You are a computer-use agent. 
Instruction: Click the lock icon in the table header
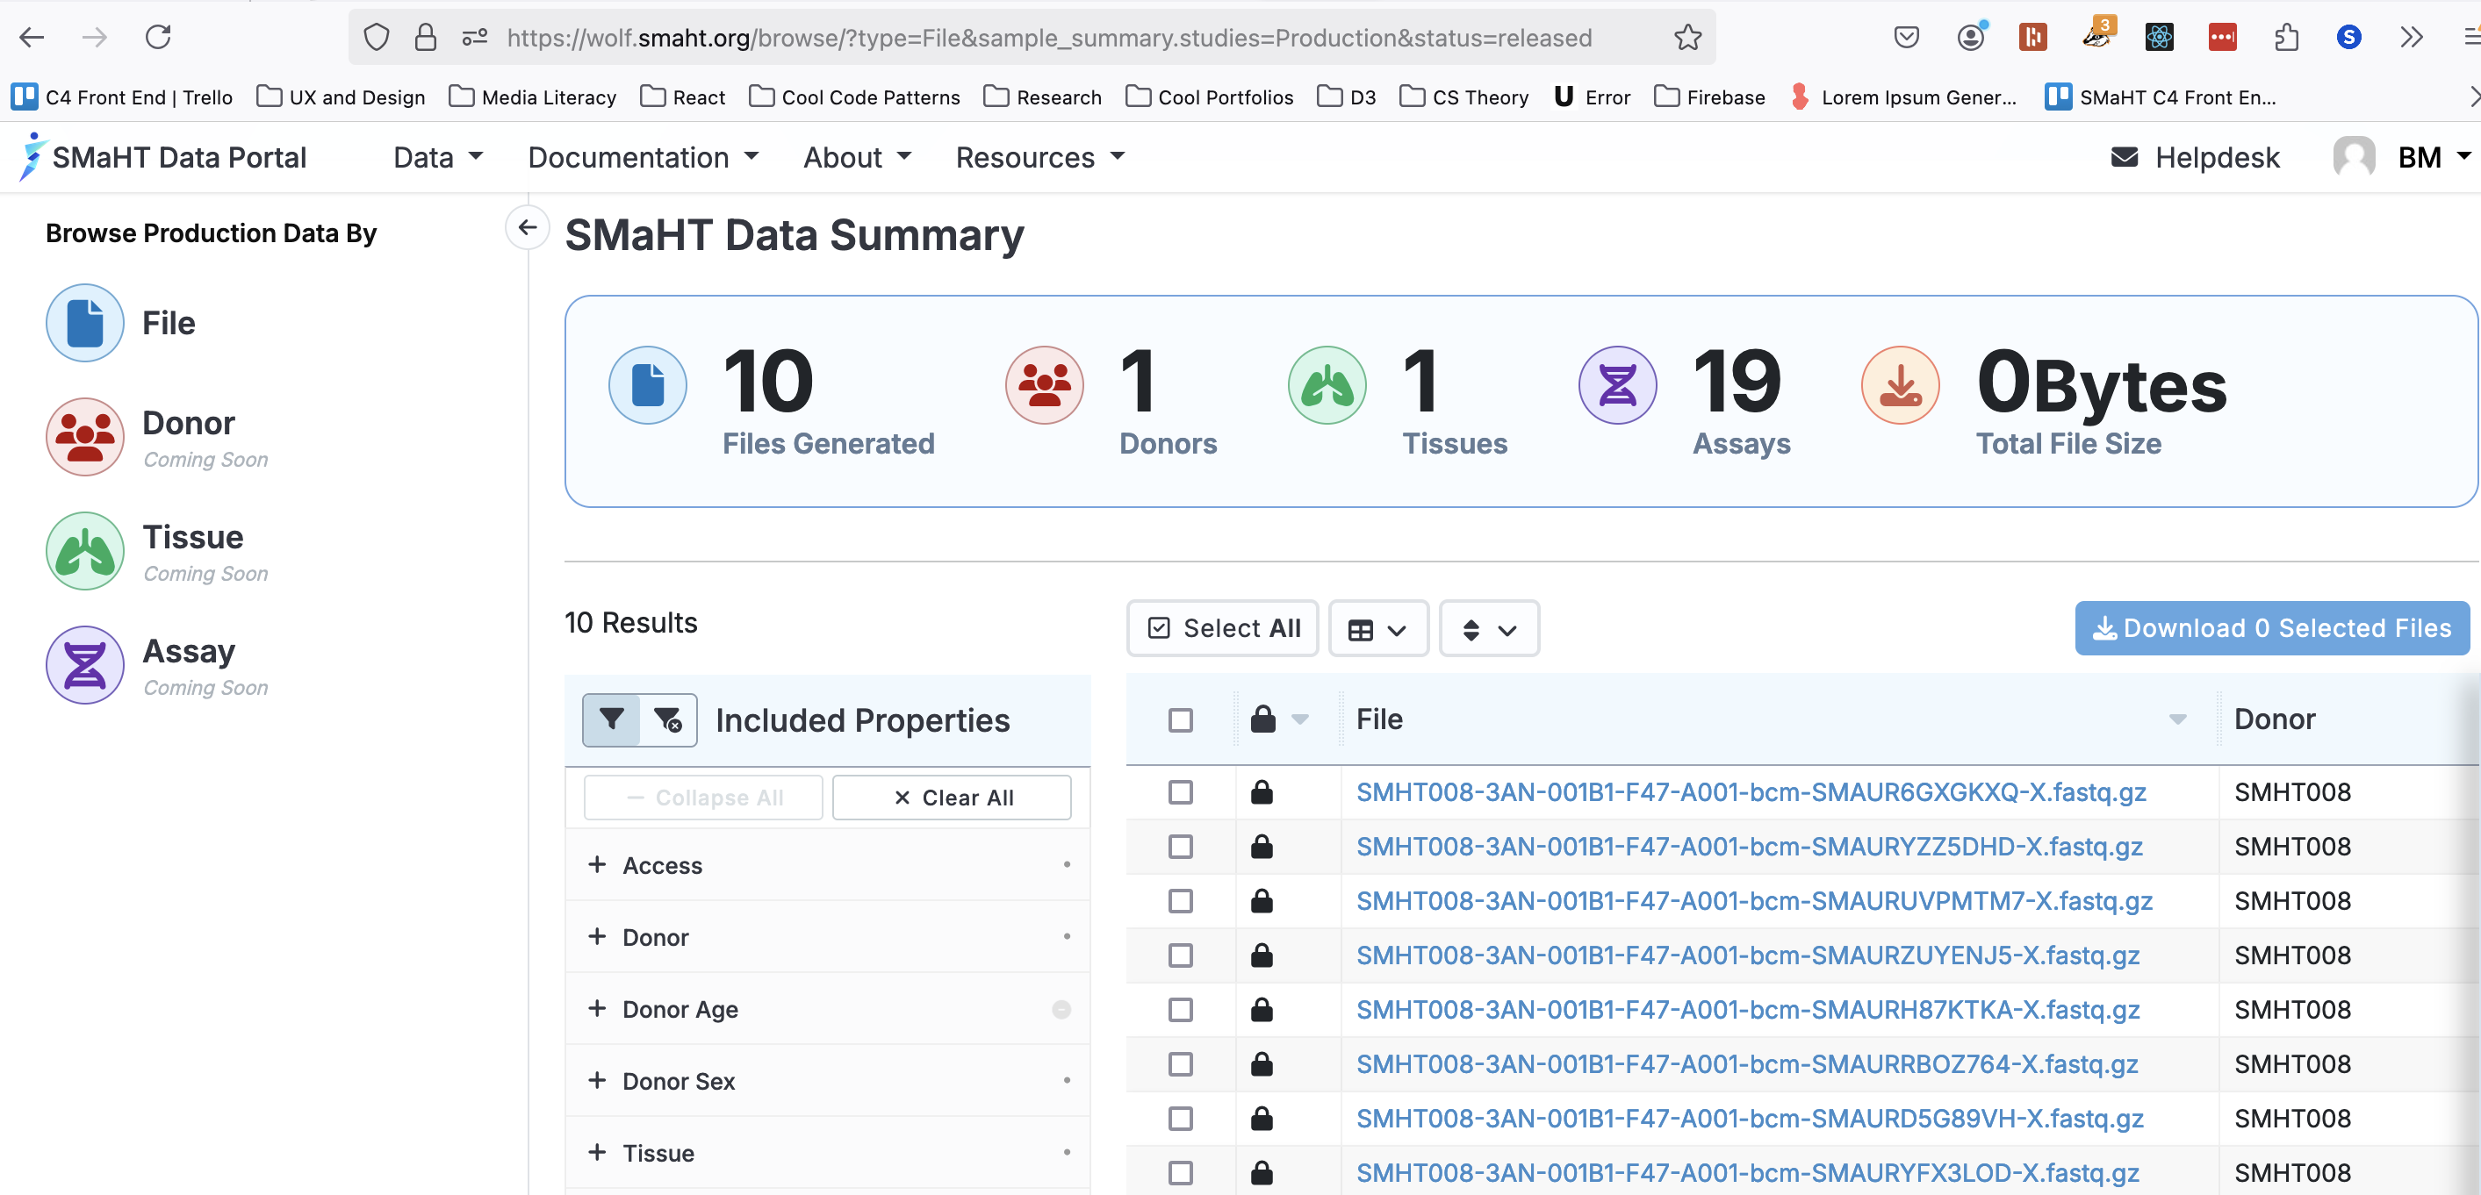(x=1262, y=719)
